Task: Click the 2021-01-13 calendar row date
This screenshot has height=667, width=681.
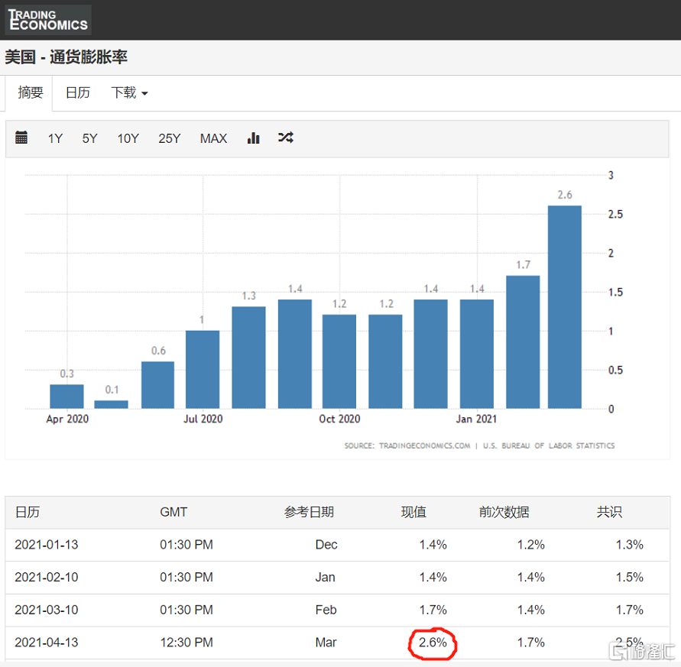Action: 46,545
